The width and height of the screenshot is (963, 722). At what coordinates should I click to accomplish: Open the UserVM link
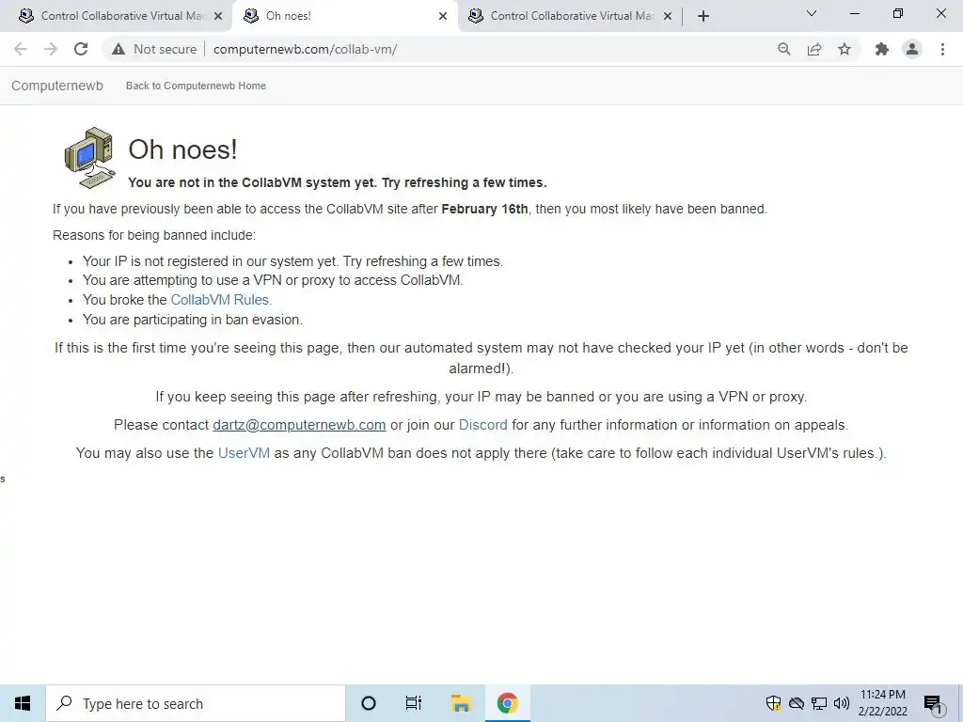244,453
